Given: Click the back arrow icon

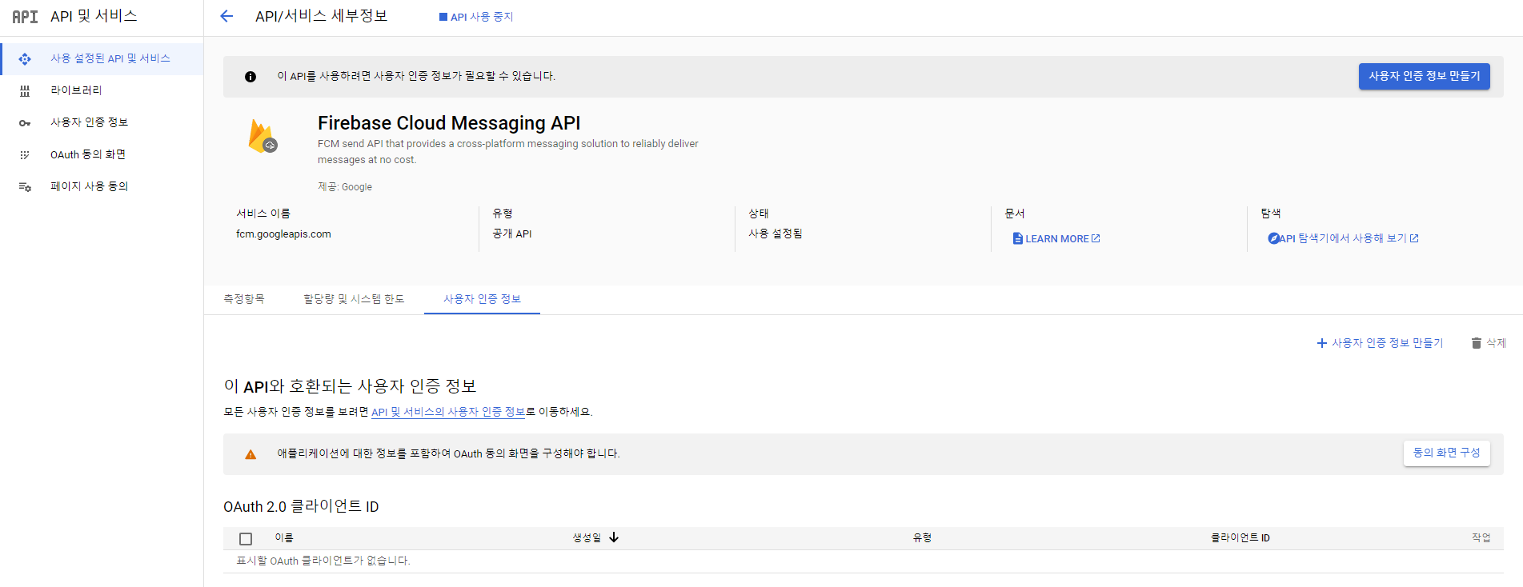Looking at the screenshot, I should [226, 16].
